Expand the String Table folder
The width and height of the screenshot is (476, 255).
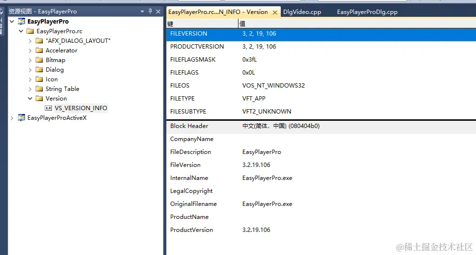(30, 89)
